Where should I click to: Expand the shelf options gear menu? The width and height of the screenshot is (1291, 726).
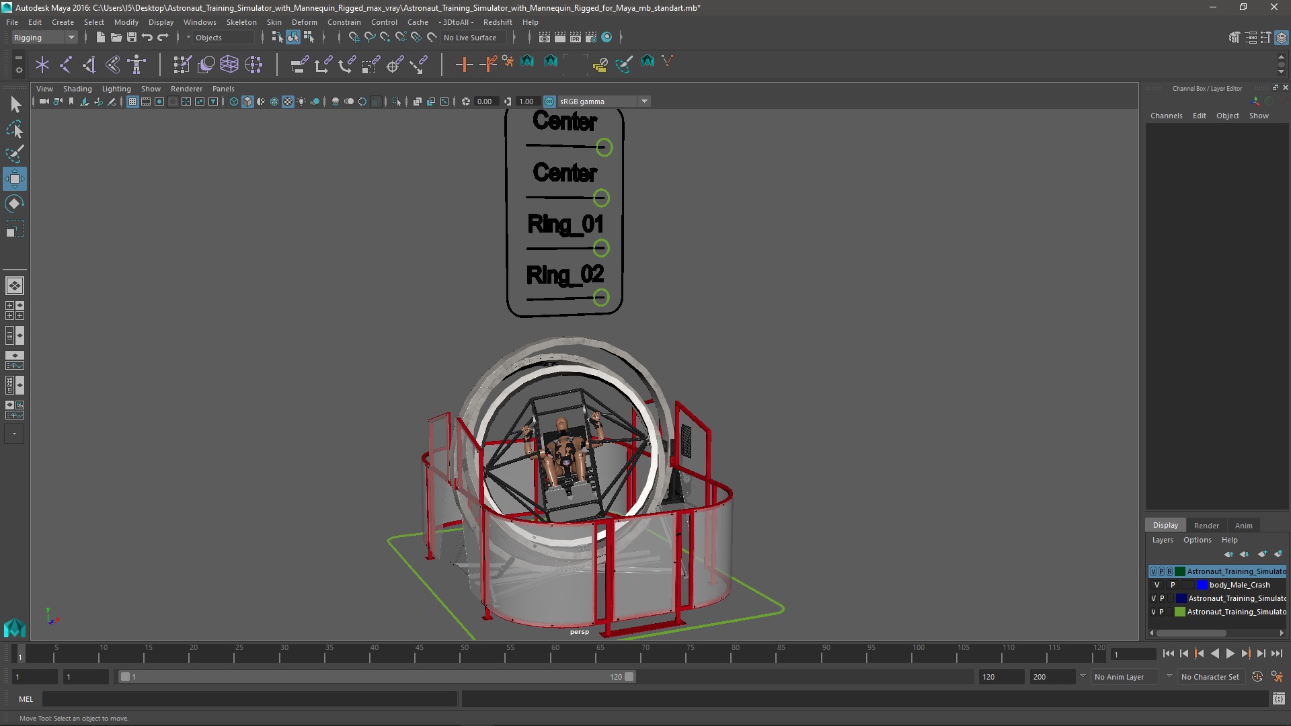18,69
